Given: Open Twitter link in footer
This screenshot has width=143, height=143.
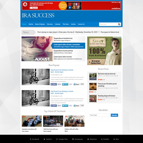Looking at the screenshot, I should pos(47,139).
